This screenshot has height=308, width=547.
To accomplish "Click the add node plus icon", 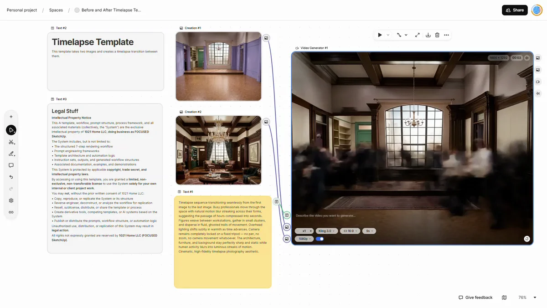I will pyautogui.click(x=11, y=117).
